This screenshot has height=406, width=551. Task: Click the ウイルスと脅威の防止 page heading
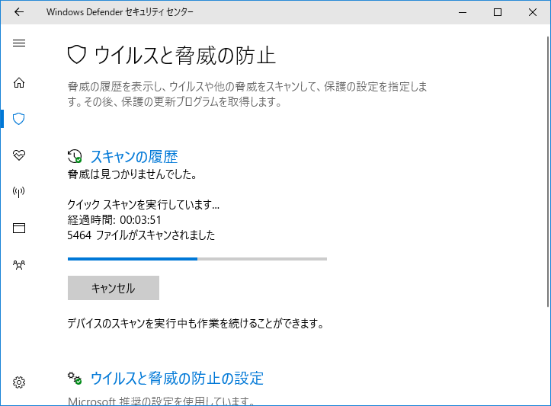pyautogui.click(x=184, y=56)
